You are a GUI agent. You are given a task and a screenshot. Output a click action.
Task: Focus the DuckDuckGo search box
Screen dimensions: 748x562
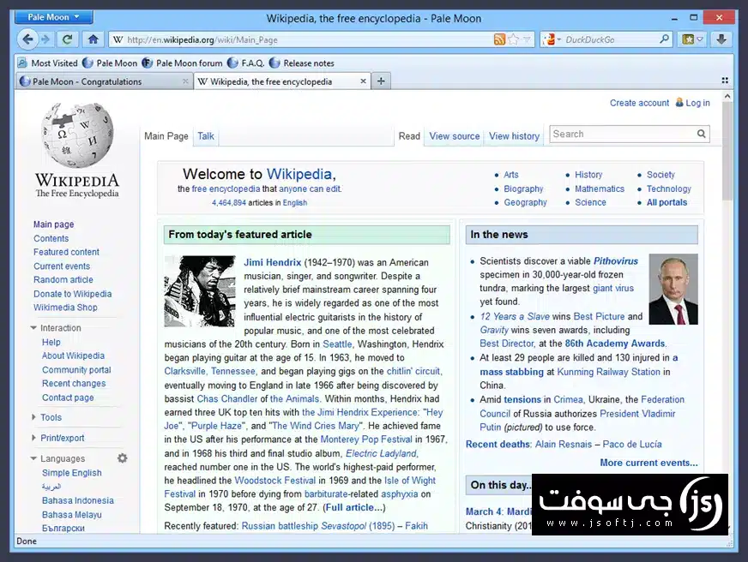pyautogui.click(x=611, y=39)
